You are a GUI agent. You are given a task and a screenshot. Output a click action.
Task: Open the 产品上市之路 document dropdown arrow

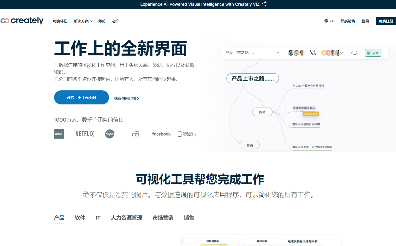pyautogui.click(x=278, y=53)
